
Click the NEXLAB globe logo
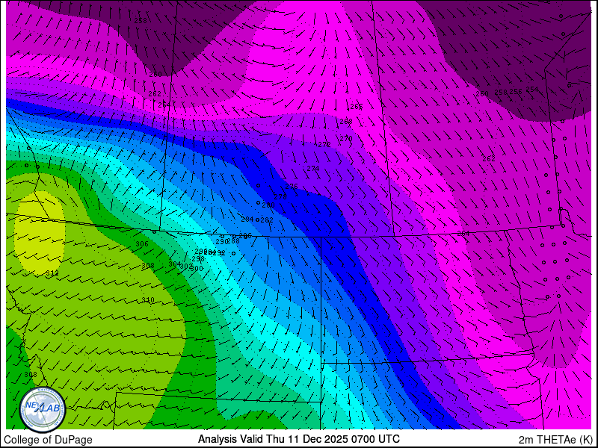43,409
